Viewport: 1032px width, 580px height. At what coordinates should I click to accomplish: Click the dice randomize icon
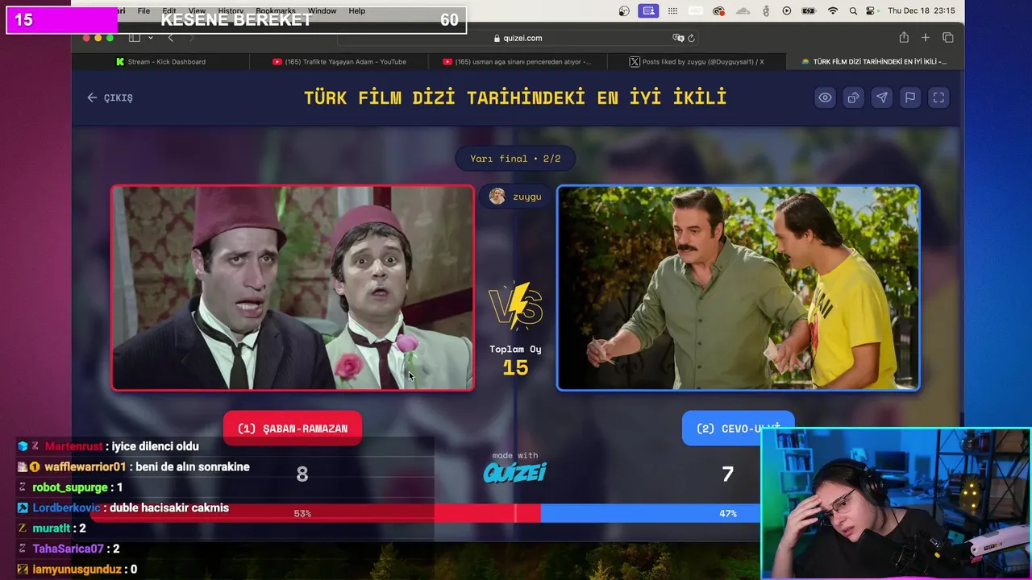pos(853,97)
